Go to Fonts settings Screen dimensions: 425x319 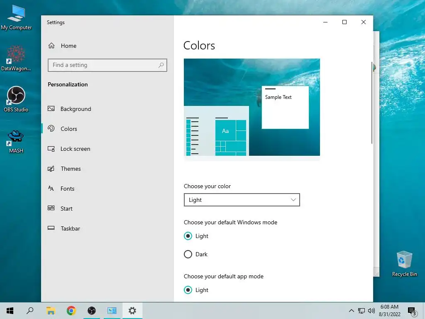click(107, 189)
